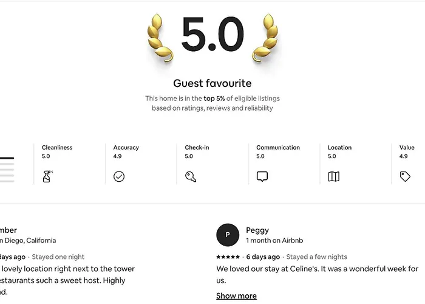
Task: Click the Check-in rating label
Action: tap(197, 147)
